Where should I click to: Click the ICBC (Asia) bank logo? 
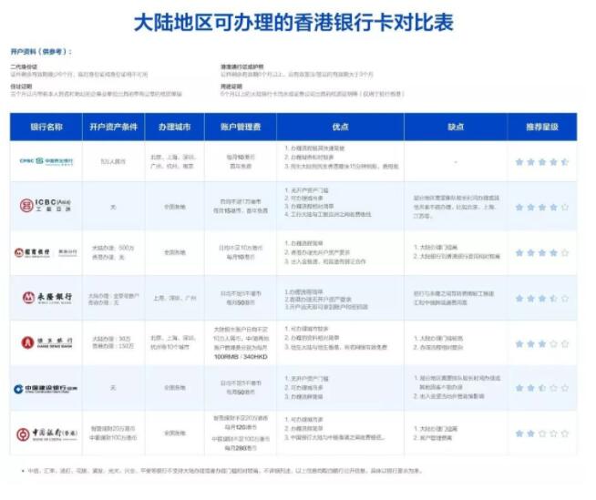46,206
